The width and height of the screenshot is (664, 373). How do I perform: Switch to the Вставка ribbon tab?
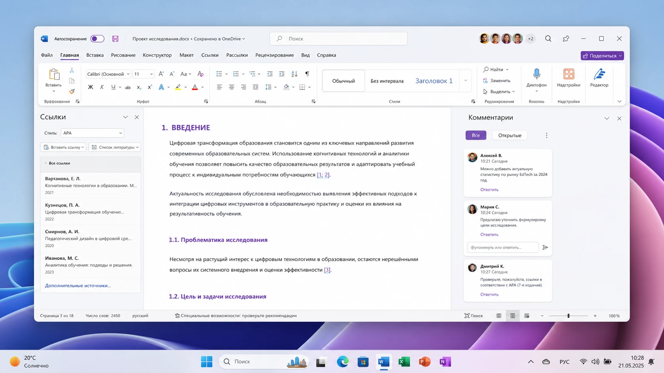click(95, 55)
